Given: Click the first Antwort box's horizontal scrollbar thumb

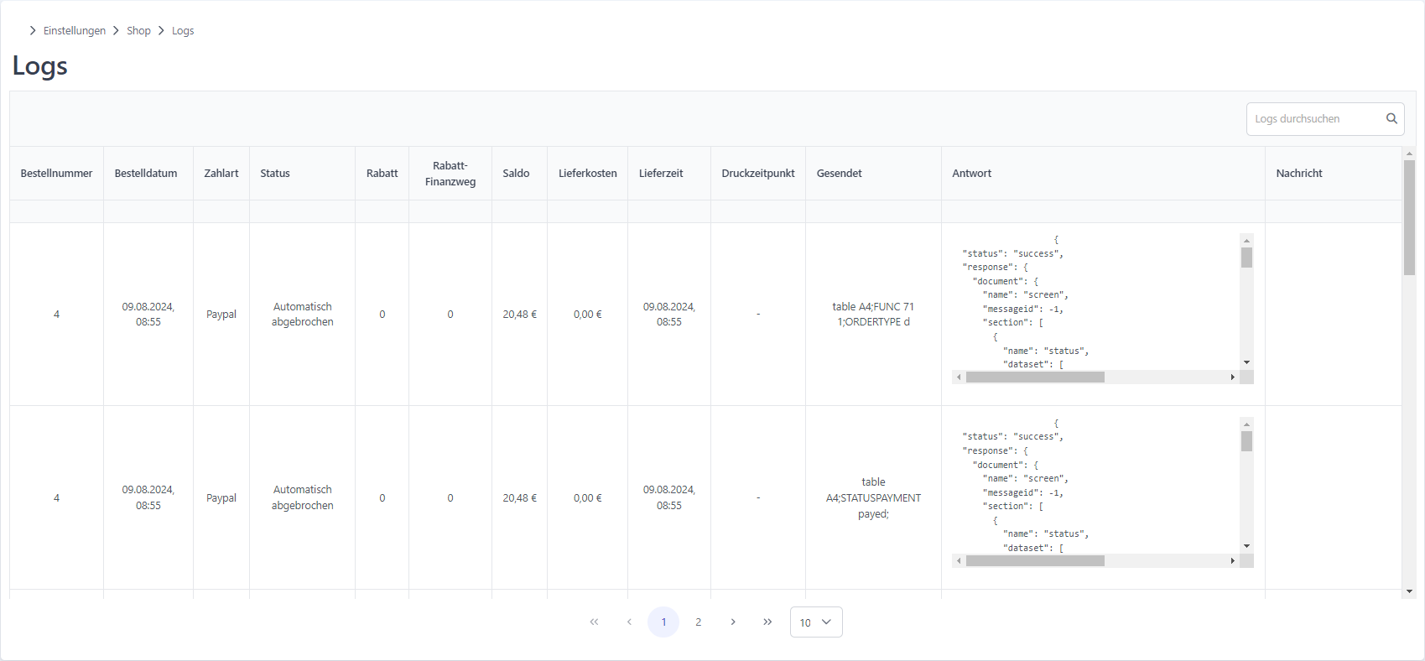Looking at the screenshot, I should click(x=1035, y=377).
